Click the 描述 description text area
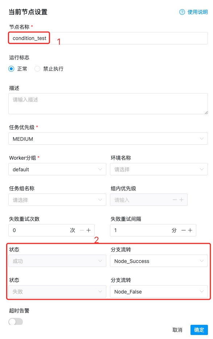213x339 pixels. coord(108,104)
